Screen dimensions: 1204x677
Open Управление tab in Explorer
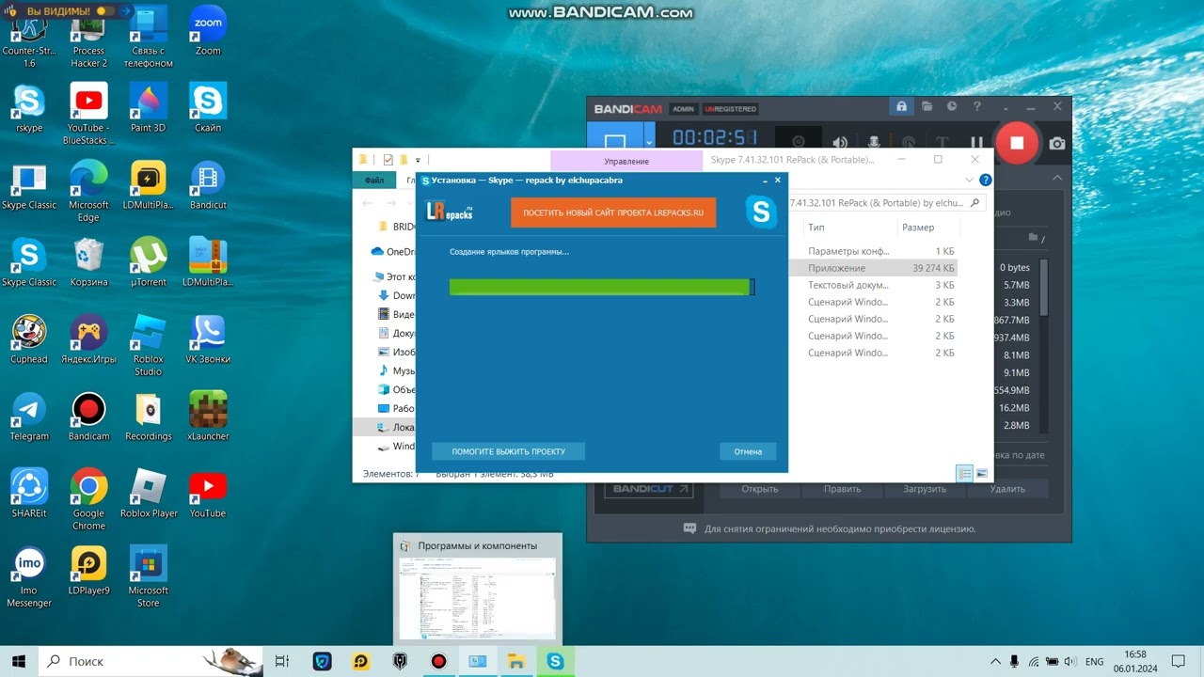pyautogui.click(x=626, y=161)
